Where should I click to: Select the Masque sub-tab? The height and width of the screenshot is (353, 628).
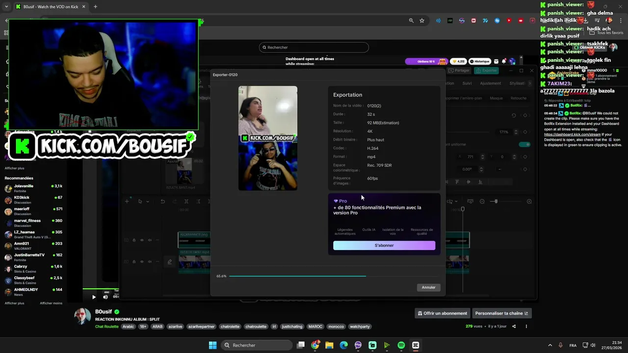click(x=496, y=98)
